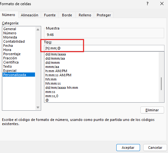Screen dimensions: 168x153
Task: Choose the Científica category
Action: point(19,62)
